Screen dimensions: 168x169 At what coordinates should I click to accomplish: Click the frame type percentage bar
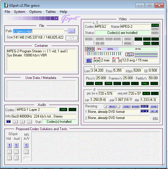click(x=127, y=49)
